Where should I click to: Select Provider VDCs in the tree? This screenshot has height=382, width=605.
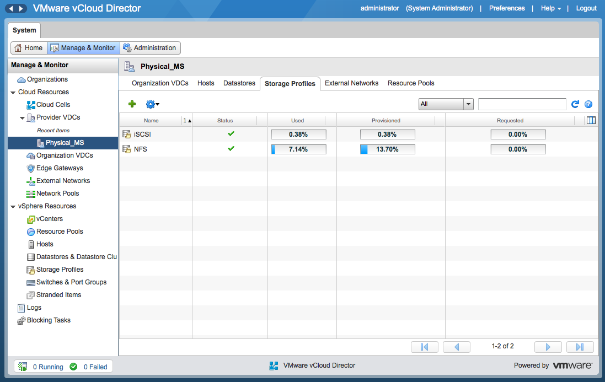[x=58, y=117]
